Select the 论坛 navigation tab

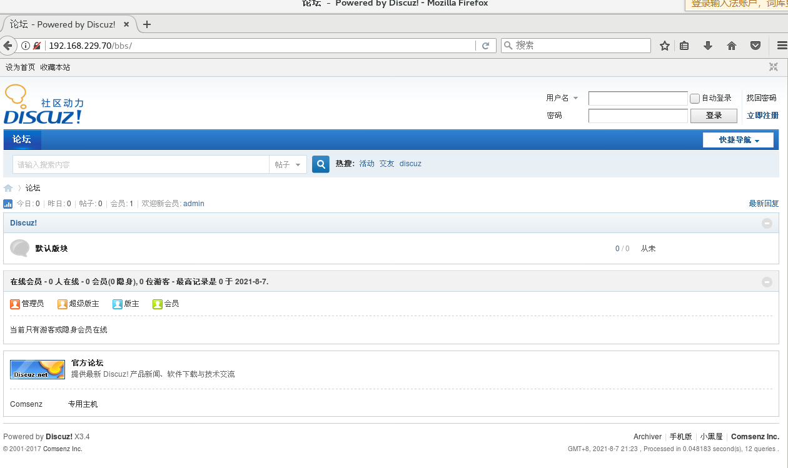(22, 139)
